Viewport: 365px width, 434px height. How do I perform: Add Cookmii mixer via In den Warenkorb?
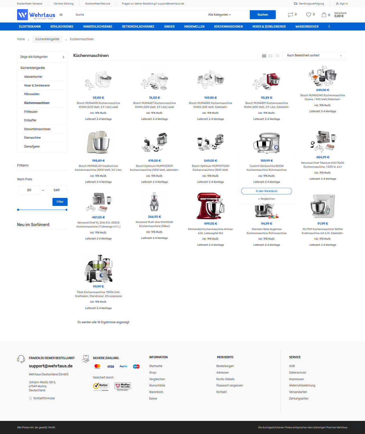pyautogui.click(x=267, y=191)
